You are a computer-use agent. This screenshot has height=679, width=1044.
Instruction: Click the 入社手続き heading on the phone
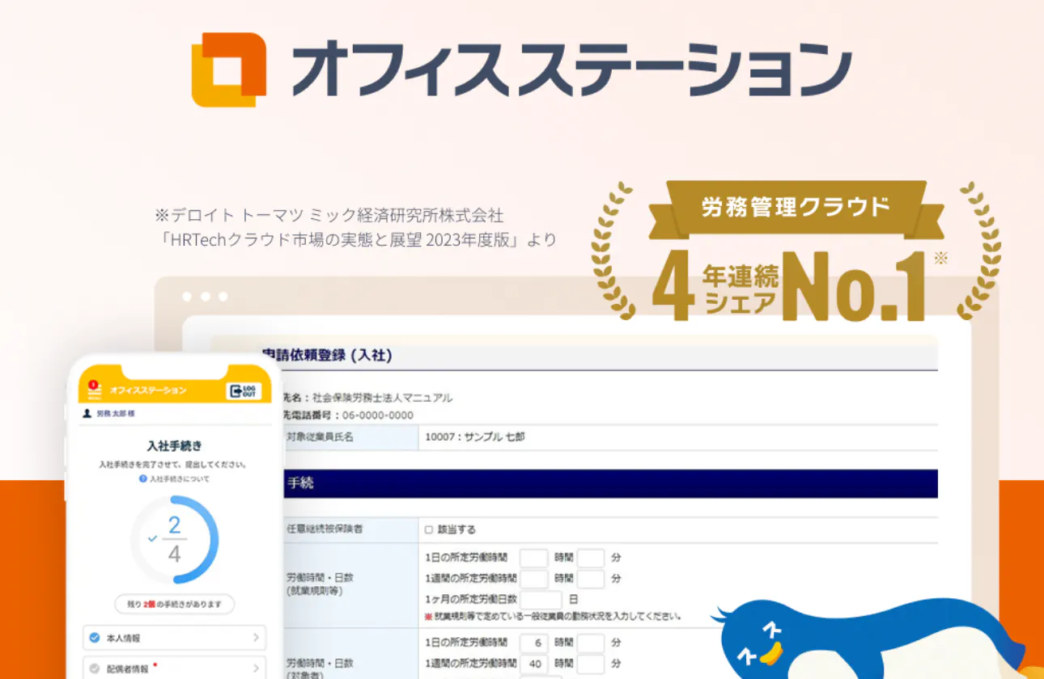tap(174, 445)
